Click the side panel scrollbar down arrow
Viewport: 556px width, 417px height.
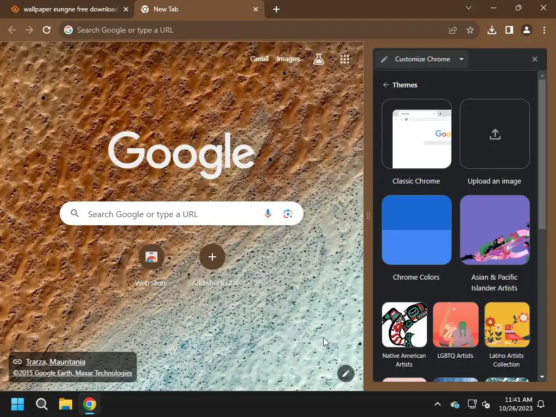tap(542, 377)
